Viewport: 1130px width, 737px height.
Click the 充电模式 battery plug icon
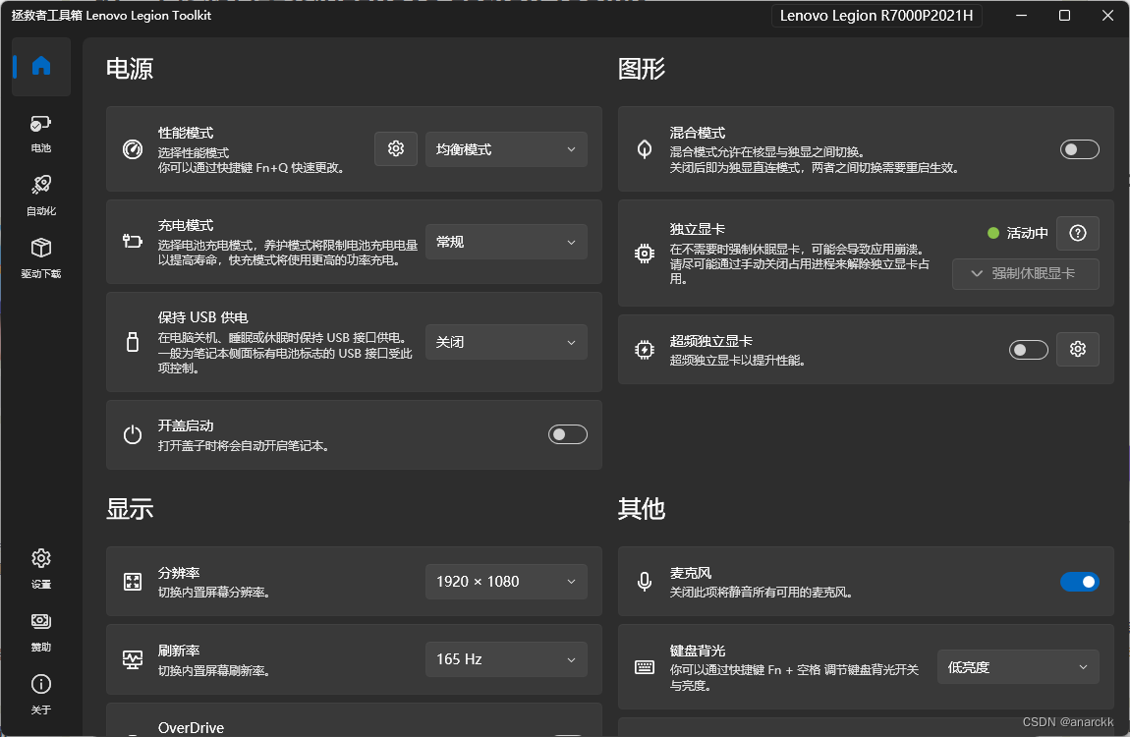[133, 242]
